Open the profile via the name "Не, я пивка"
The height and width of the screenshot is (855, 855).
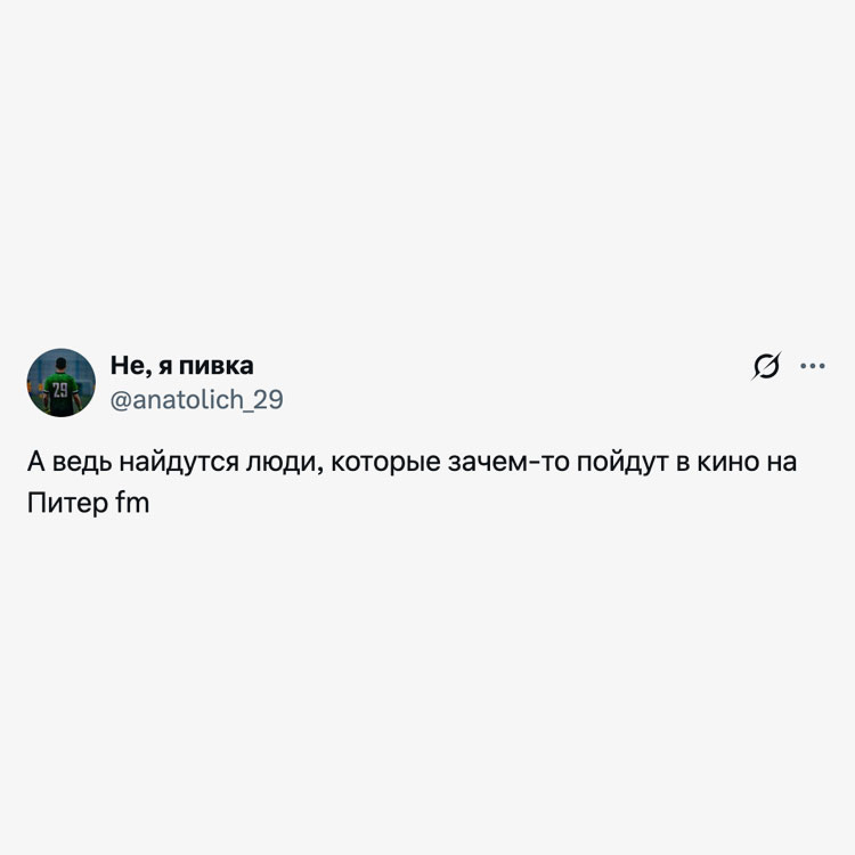(182, 365)
